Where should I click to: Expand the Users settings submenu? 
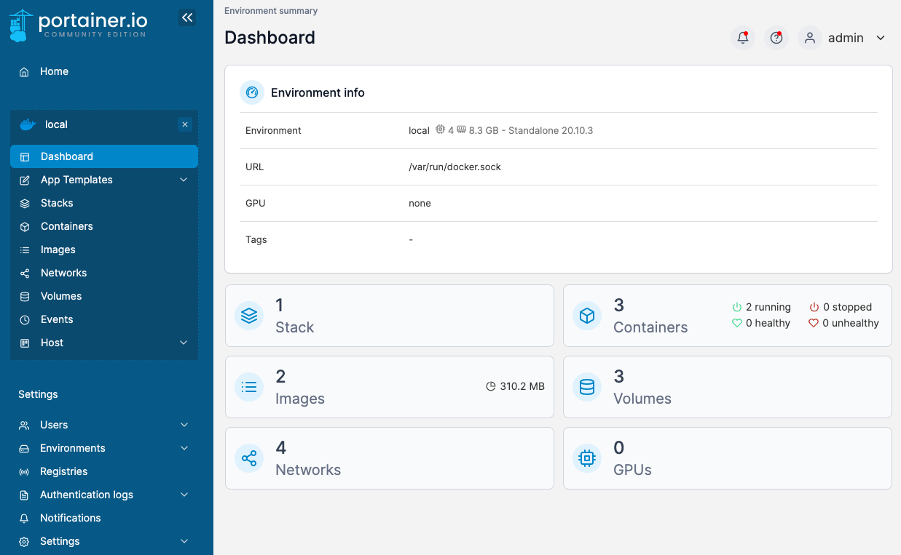pos(184,425)
